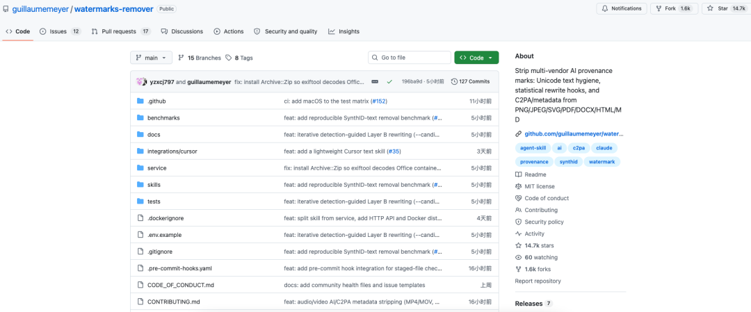751x312 pixels.
Task: Open the Readme link in About
Action: 531,174
